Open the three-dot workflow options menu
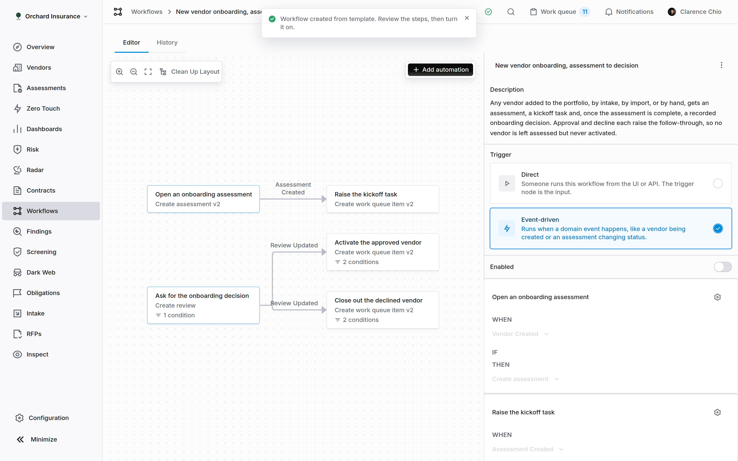This screenshot has width=738, height=461. click(x=721, y=65)
